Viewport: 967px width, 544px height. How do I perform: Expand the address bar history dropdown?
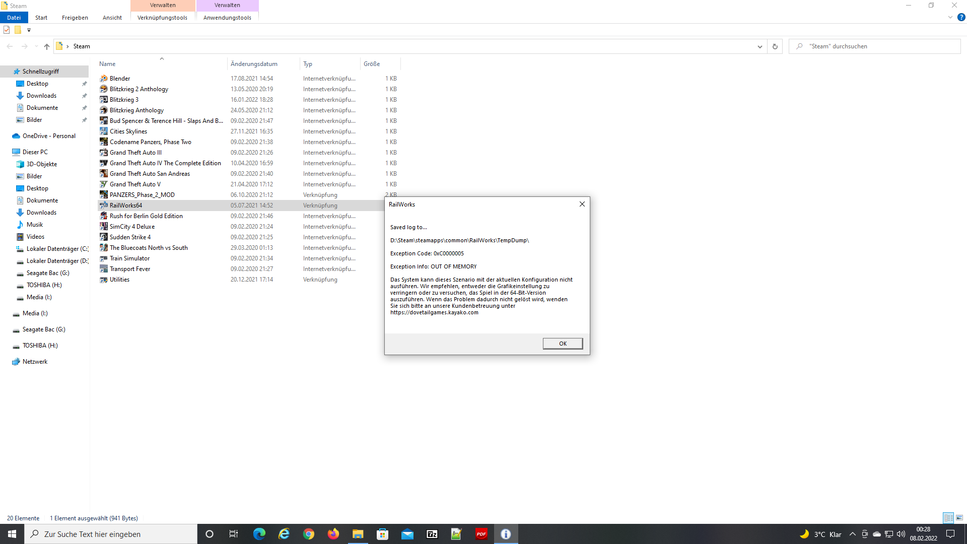click(x=759, y=46)
